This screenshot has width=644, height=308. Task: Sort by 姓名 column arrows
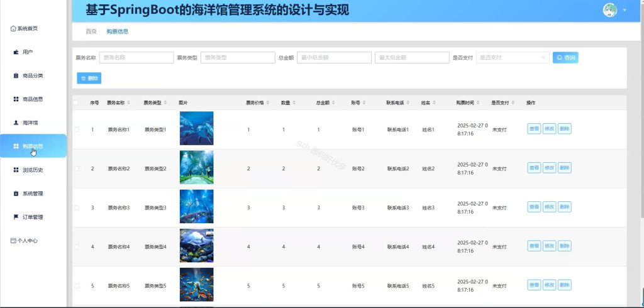point(434,102)
